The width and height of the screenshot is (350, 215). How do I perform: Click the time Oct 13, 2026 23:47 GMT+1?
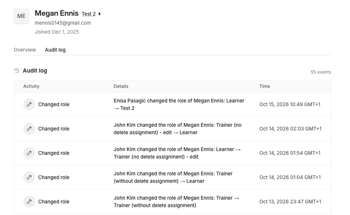click(290, 202)
